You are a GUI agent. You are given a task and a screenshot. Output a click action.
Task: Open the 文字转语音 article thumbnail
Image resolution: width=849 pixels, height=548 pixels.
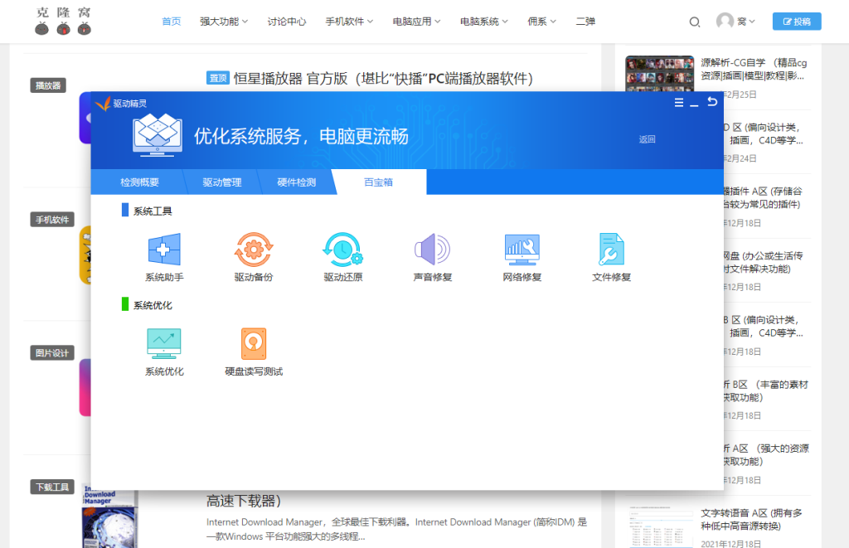659,527
